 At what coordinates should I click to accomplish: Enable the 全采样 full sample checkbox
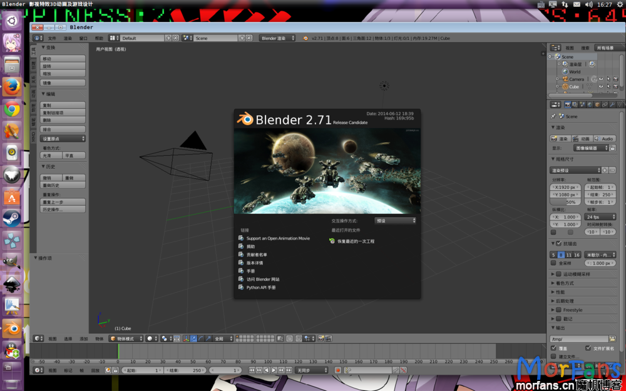point(553,263)
